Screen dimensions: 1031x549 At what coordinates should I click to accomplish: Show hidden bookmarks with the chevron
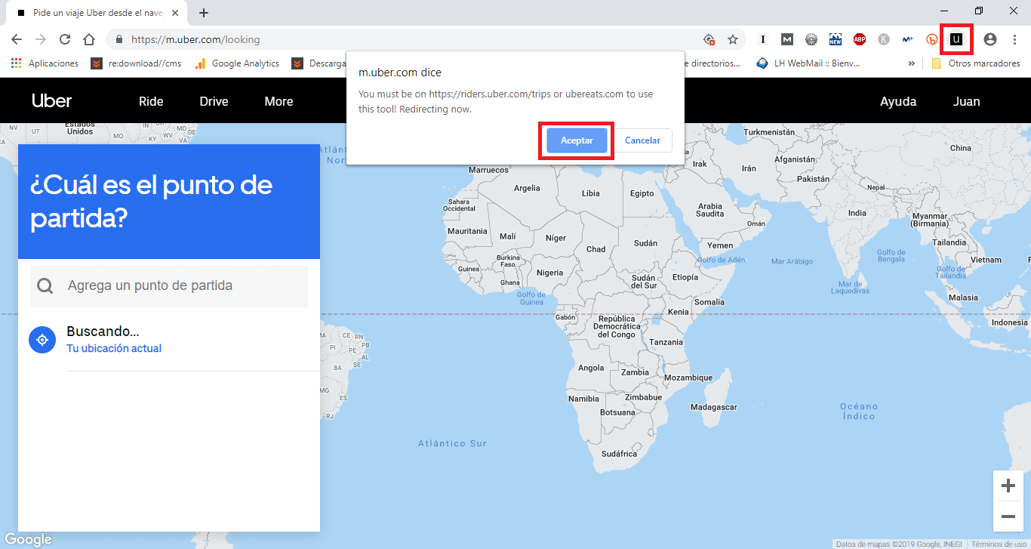coord(911,63)
